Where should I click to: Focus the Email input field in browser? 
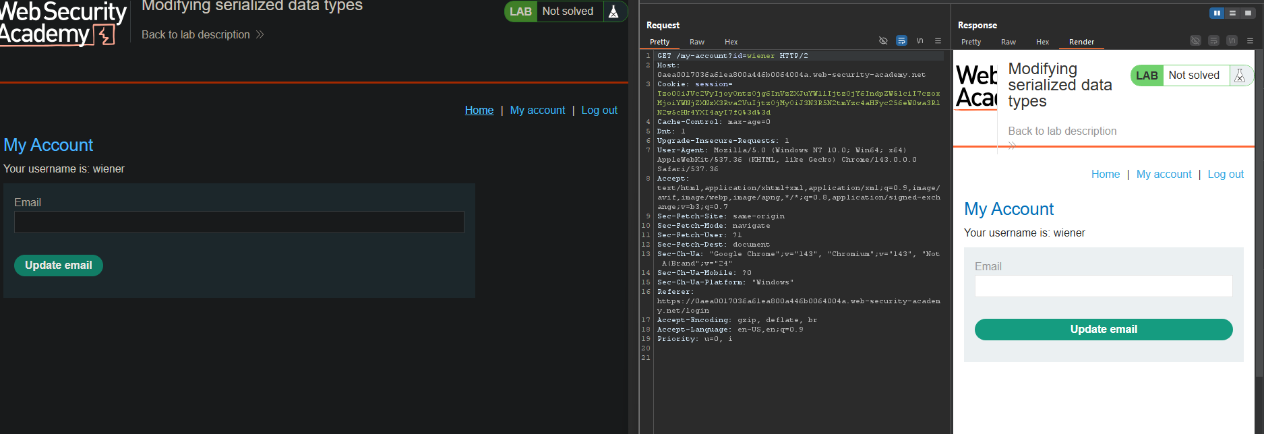point(239,222)
